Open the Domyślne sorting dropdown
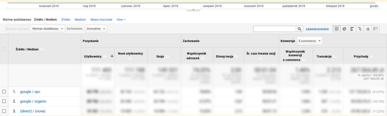 click(96, 29)
